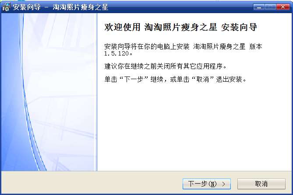
Task: Click the 单击“下一步”继续 instruction line
Action: click(x=176, y=80)
